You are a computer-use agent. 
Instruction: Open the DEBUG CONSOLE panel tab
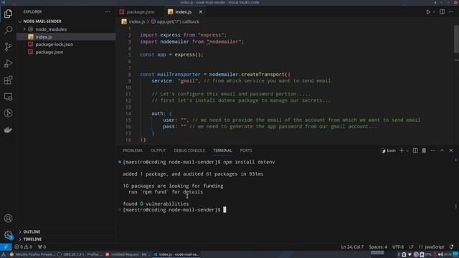click(x=189, y=150)
